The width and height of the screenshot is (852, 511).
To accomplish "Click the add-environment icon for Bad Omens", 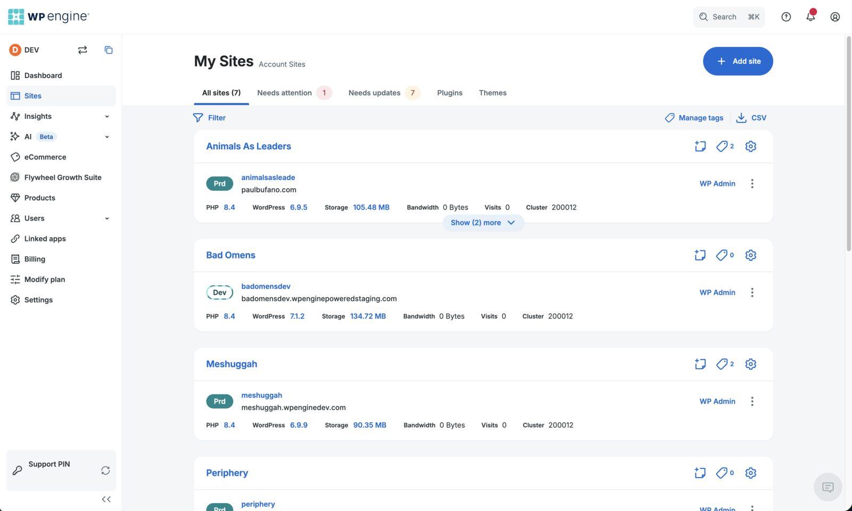I will coord(700,255).
